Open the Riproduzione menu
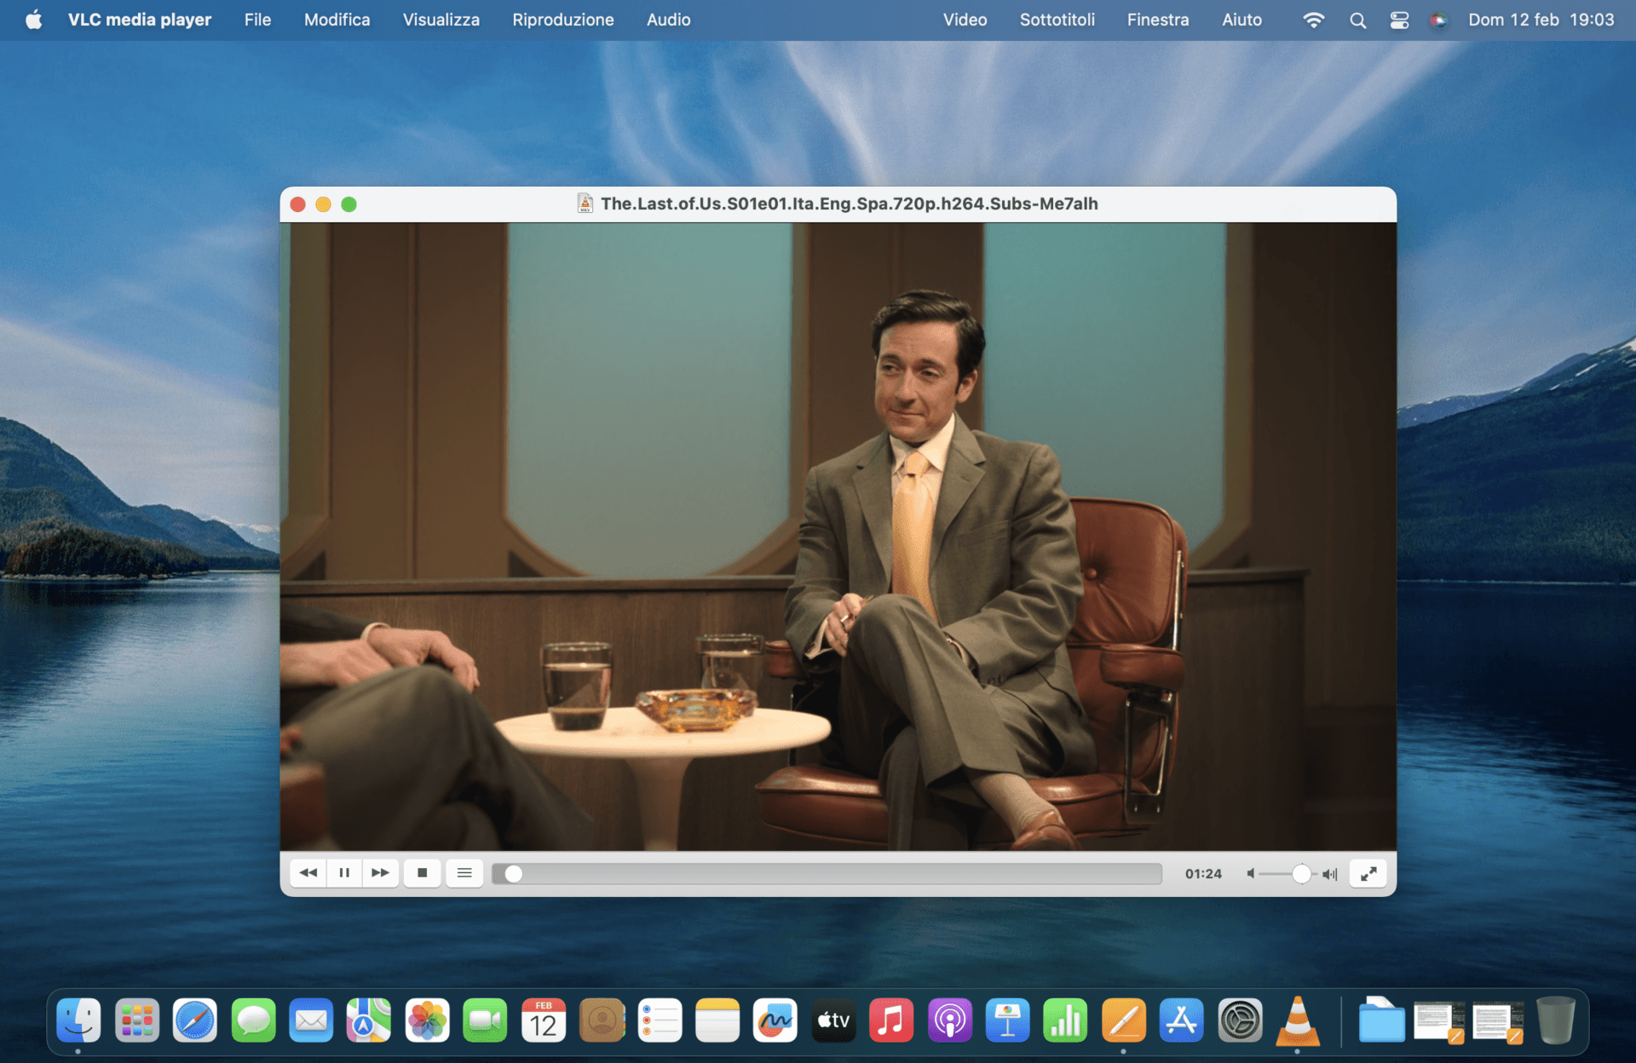Viewport: 1636px width, 1063px height. click(x=563, y=20)
